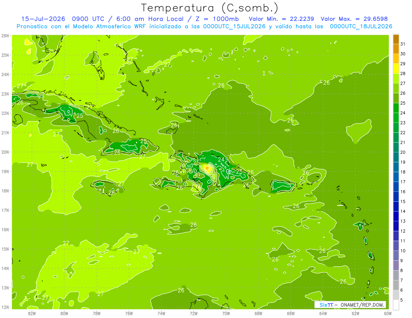Click the 24N latitude axis label

point(5,74)
